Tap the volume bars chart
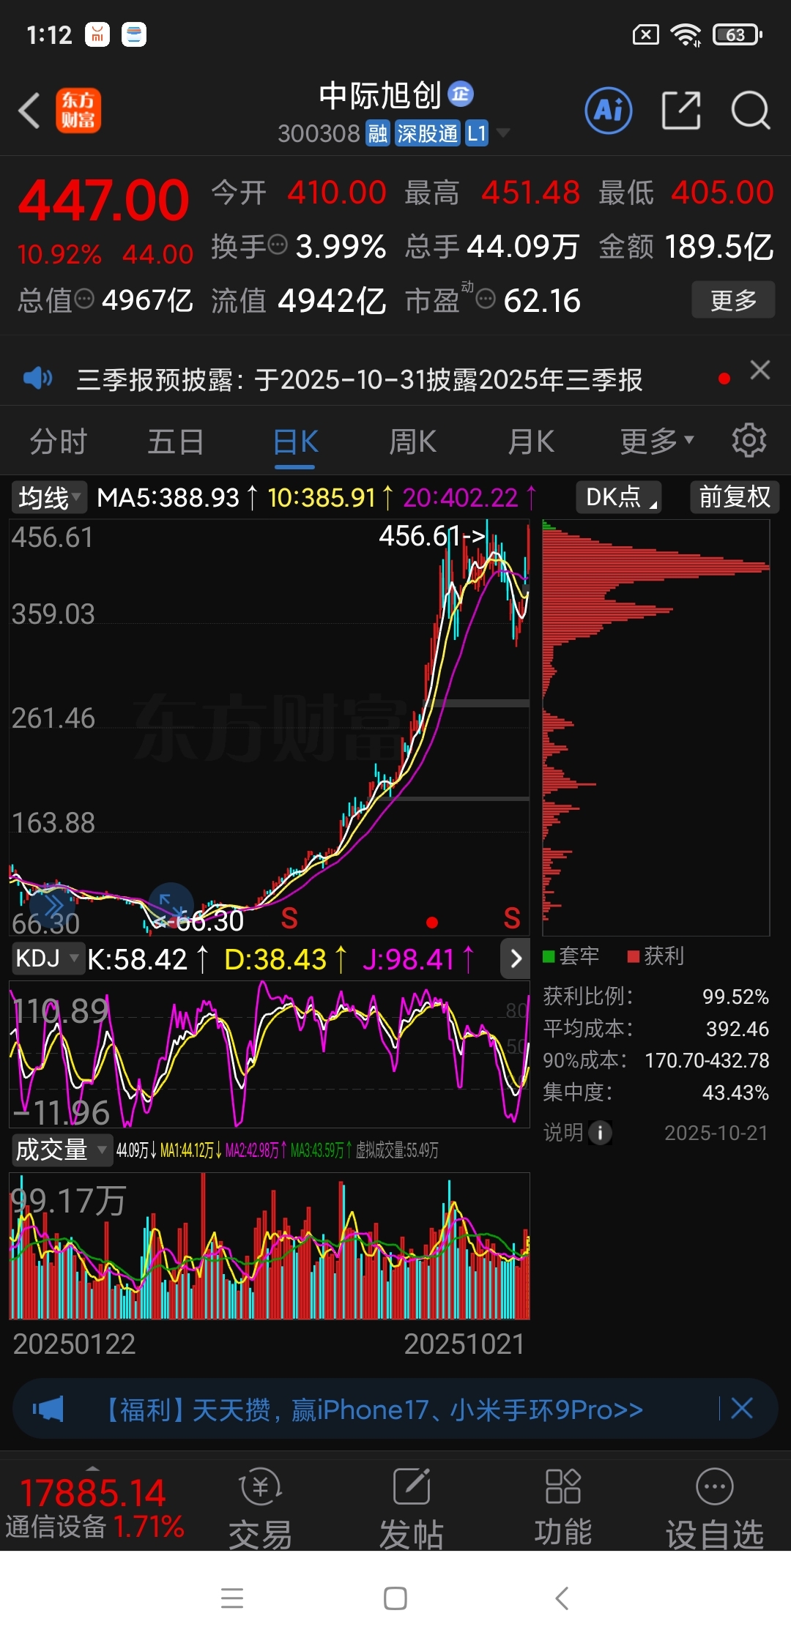The height and width of the screenshot is (1646, 791). coord(270,1245)
